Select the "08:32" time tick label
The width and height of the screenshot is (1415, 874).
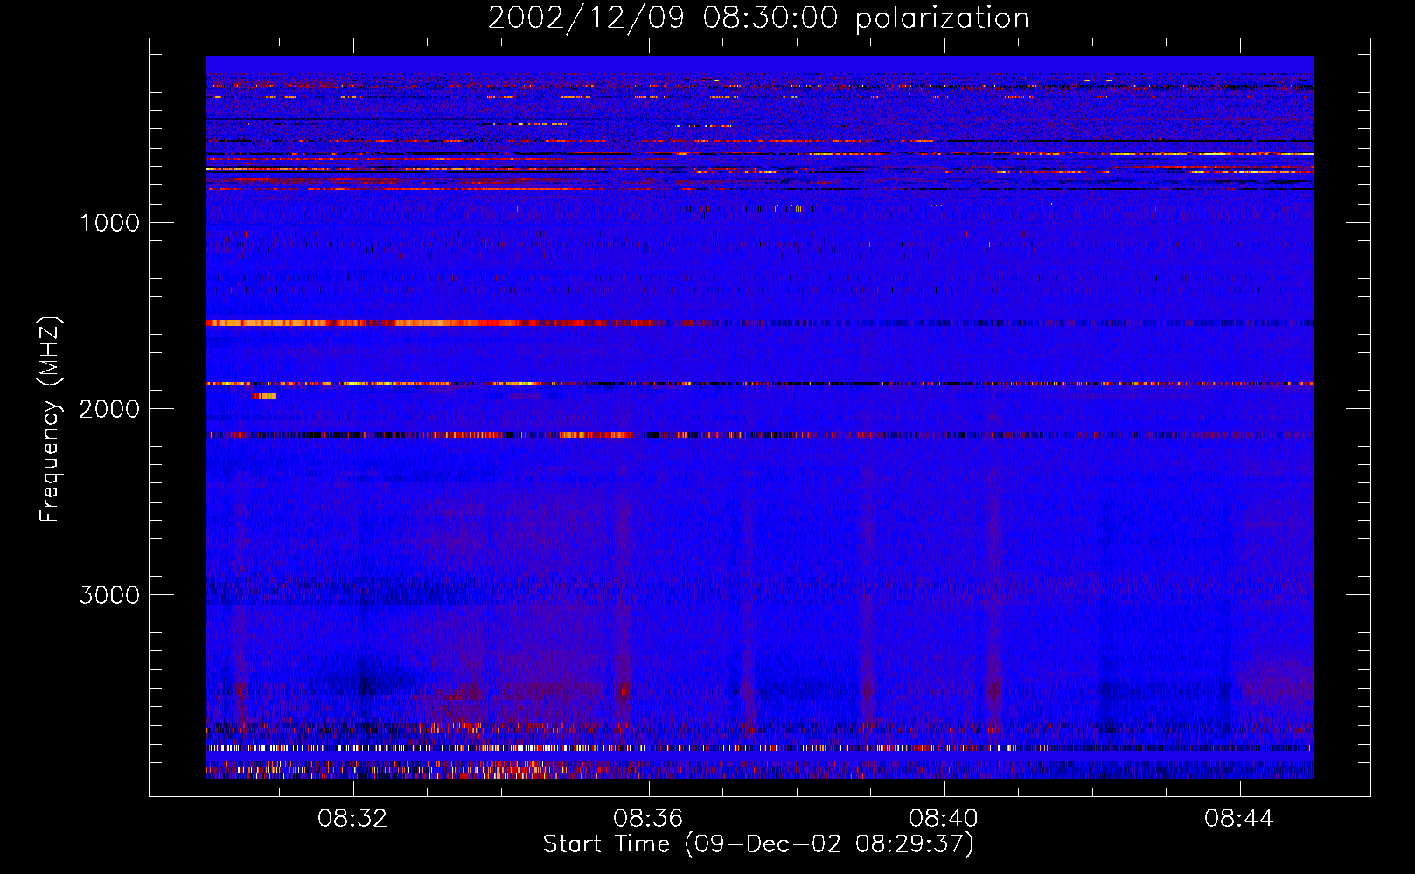(x=353, y=819)
